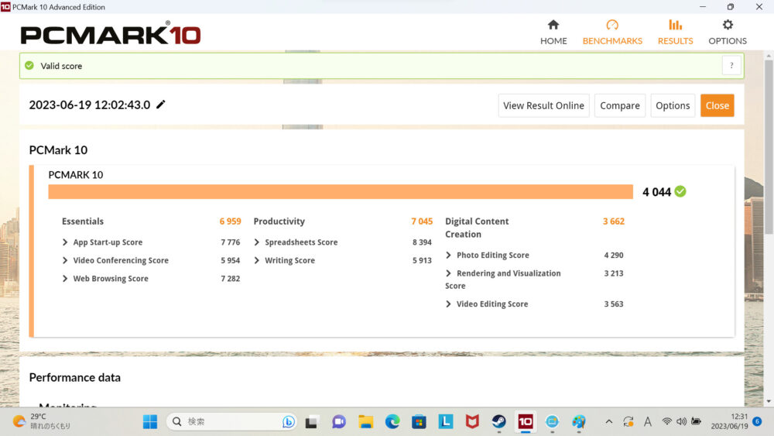
Task: Click View Result Online button
Action: pos(543,105)
